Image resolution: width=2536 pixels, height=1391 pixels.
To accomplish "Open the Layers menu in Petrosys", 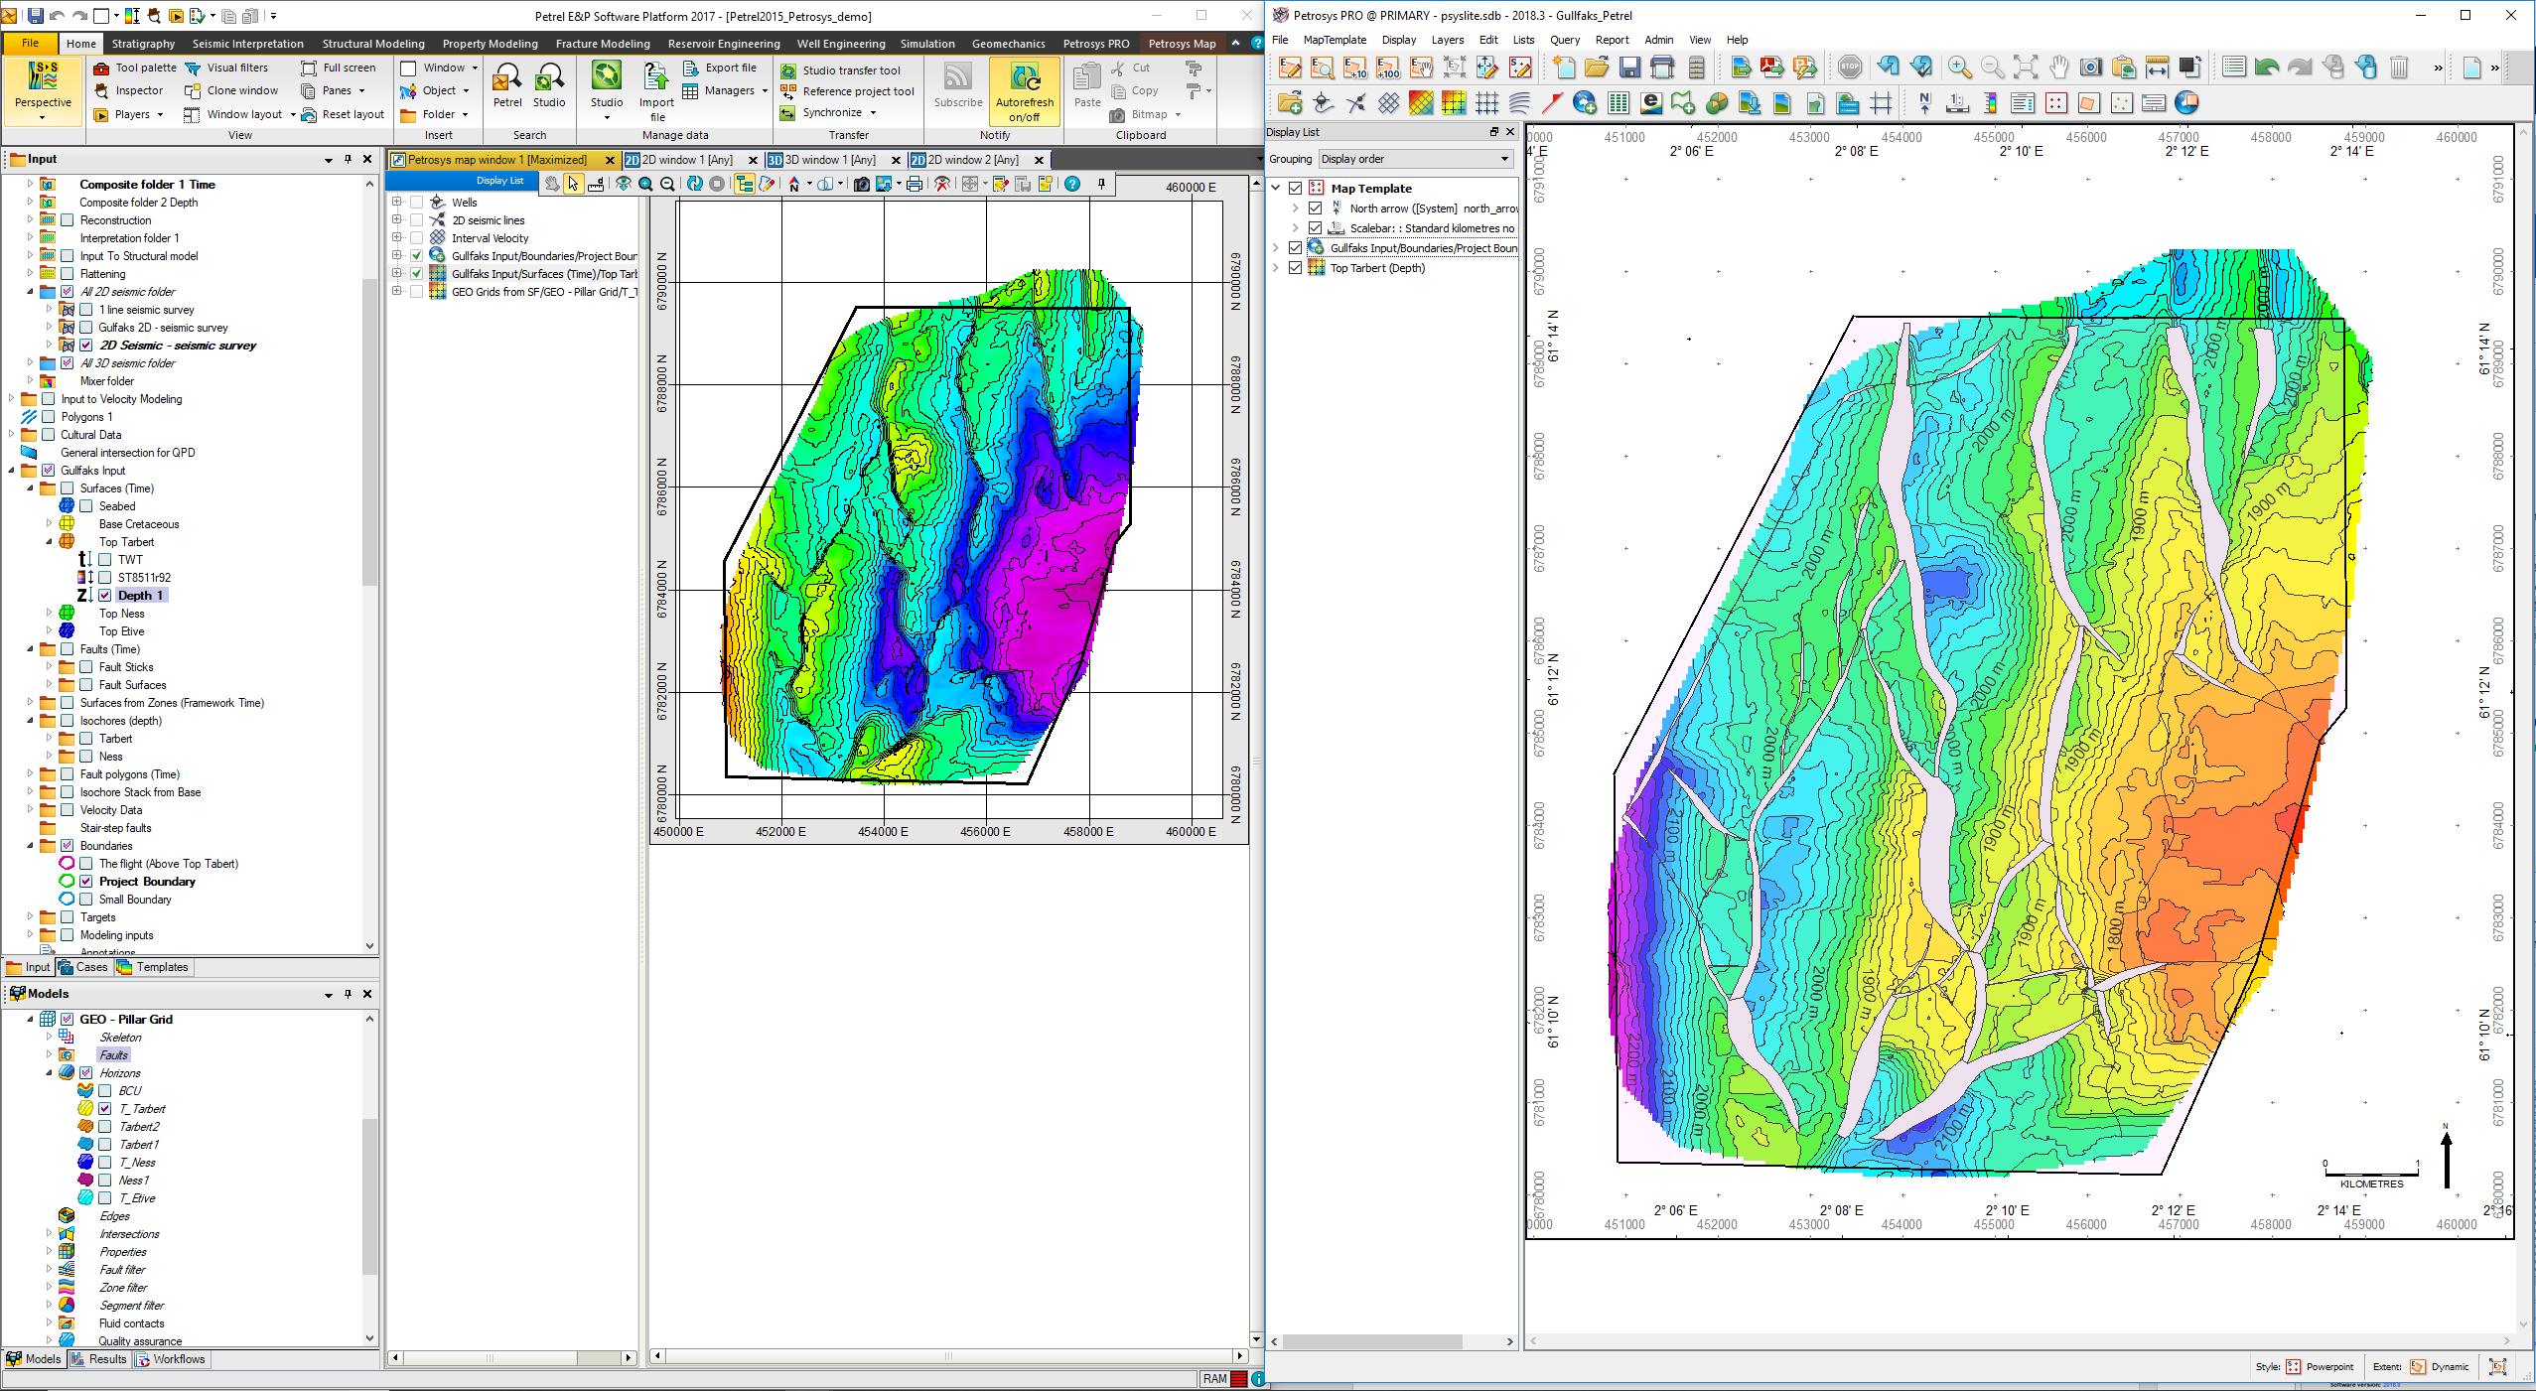I will click(x=1447, y=40).
